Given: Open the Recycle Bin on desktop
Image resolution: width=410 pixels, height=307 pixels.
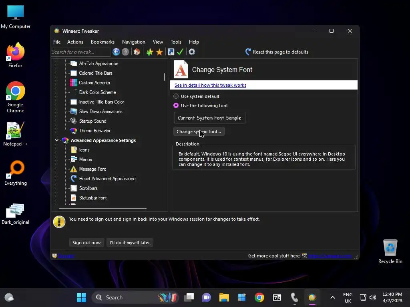Looking at the screenshot, I should (390, 251).
